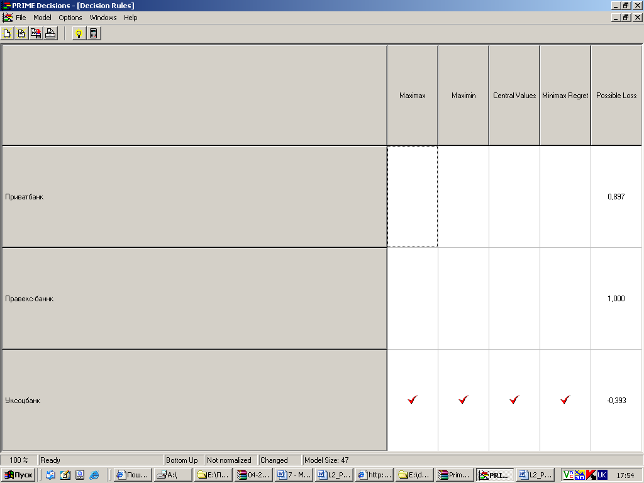Click the second sparkling document toolbar icon
The image size is (644, 483).
[21, 33]
